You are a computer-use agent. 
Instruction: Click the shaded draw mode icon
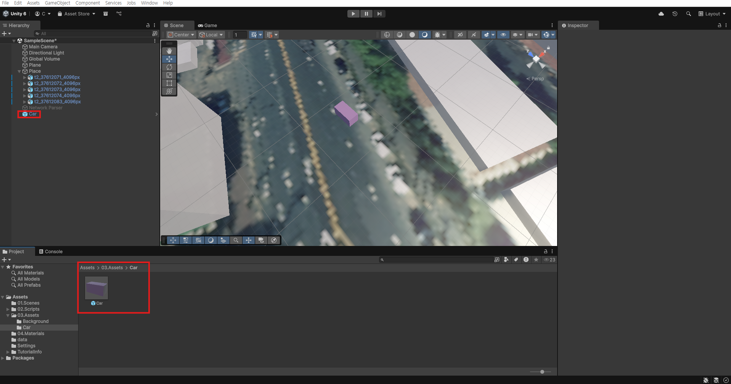point(425,35)
